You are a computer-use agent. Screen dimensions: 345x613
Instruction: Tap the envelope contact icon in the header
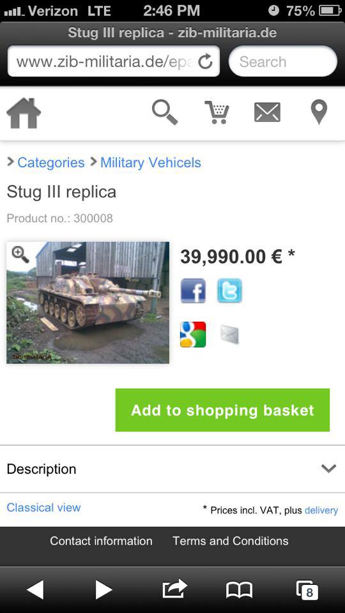tap(267, 112)
